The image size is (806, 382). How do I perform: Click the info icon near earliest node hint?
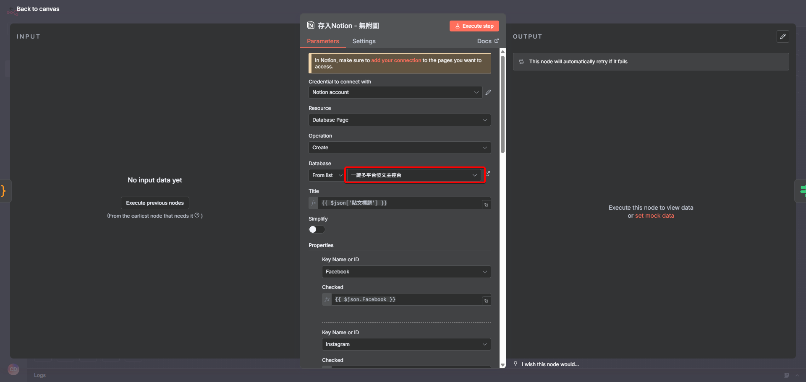pos(197,216)
